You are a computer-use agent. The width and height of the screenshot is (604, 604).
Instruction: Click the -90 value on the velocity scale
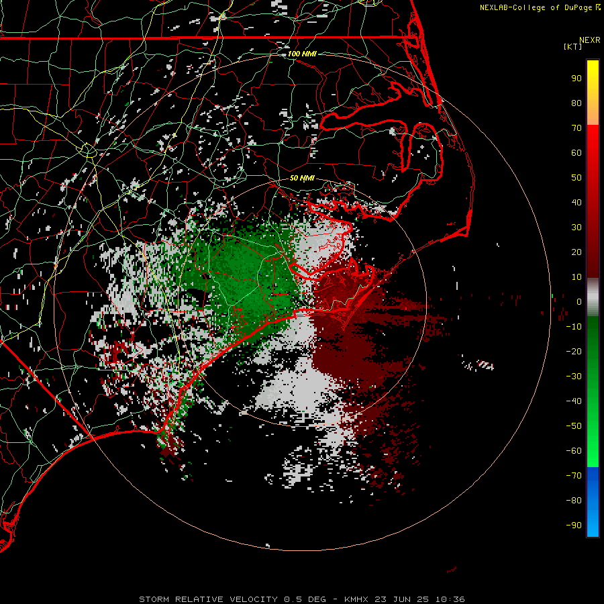click(574, 525)
